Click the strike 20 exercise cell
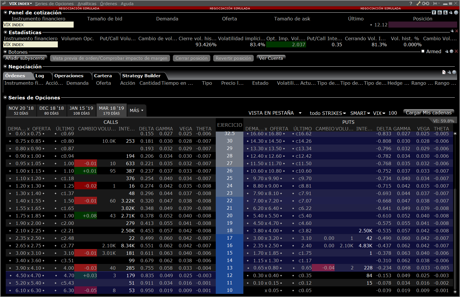This screenshot has width=460, height=297. point(230,216)
